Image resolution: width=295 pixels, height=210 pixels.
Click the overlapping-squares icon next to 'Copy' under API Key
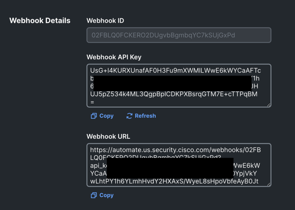click(94, 116)
